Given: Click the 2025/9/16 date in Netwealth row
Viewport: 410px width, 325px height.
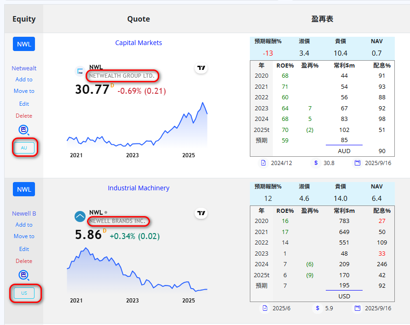Looking at the screenshot, I should click(x=378, y=163).
